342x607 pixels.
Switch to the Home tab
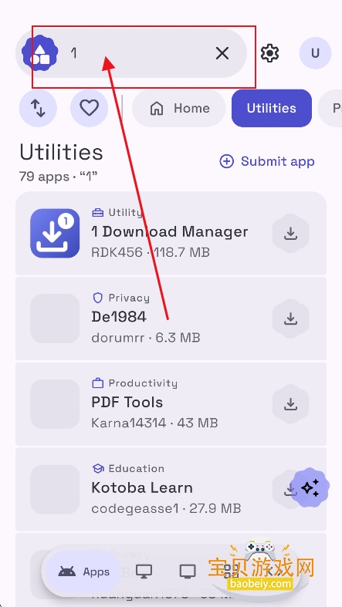179,109
